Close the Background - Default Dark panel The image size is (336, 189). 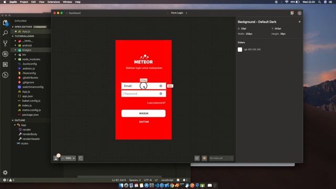[x=299, y=22]
